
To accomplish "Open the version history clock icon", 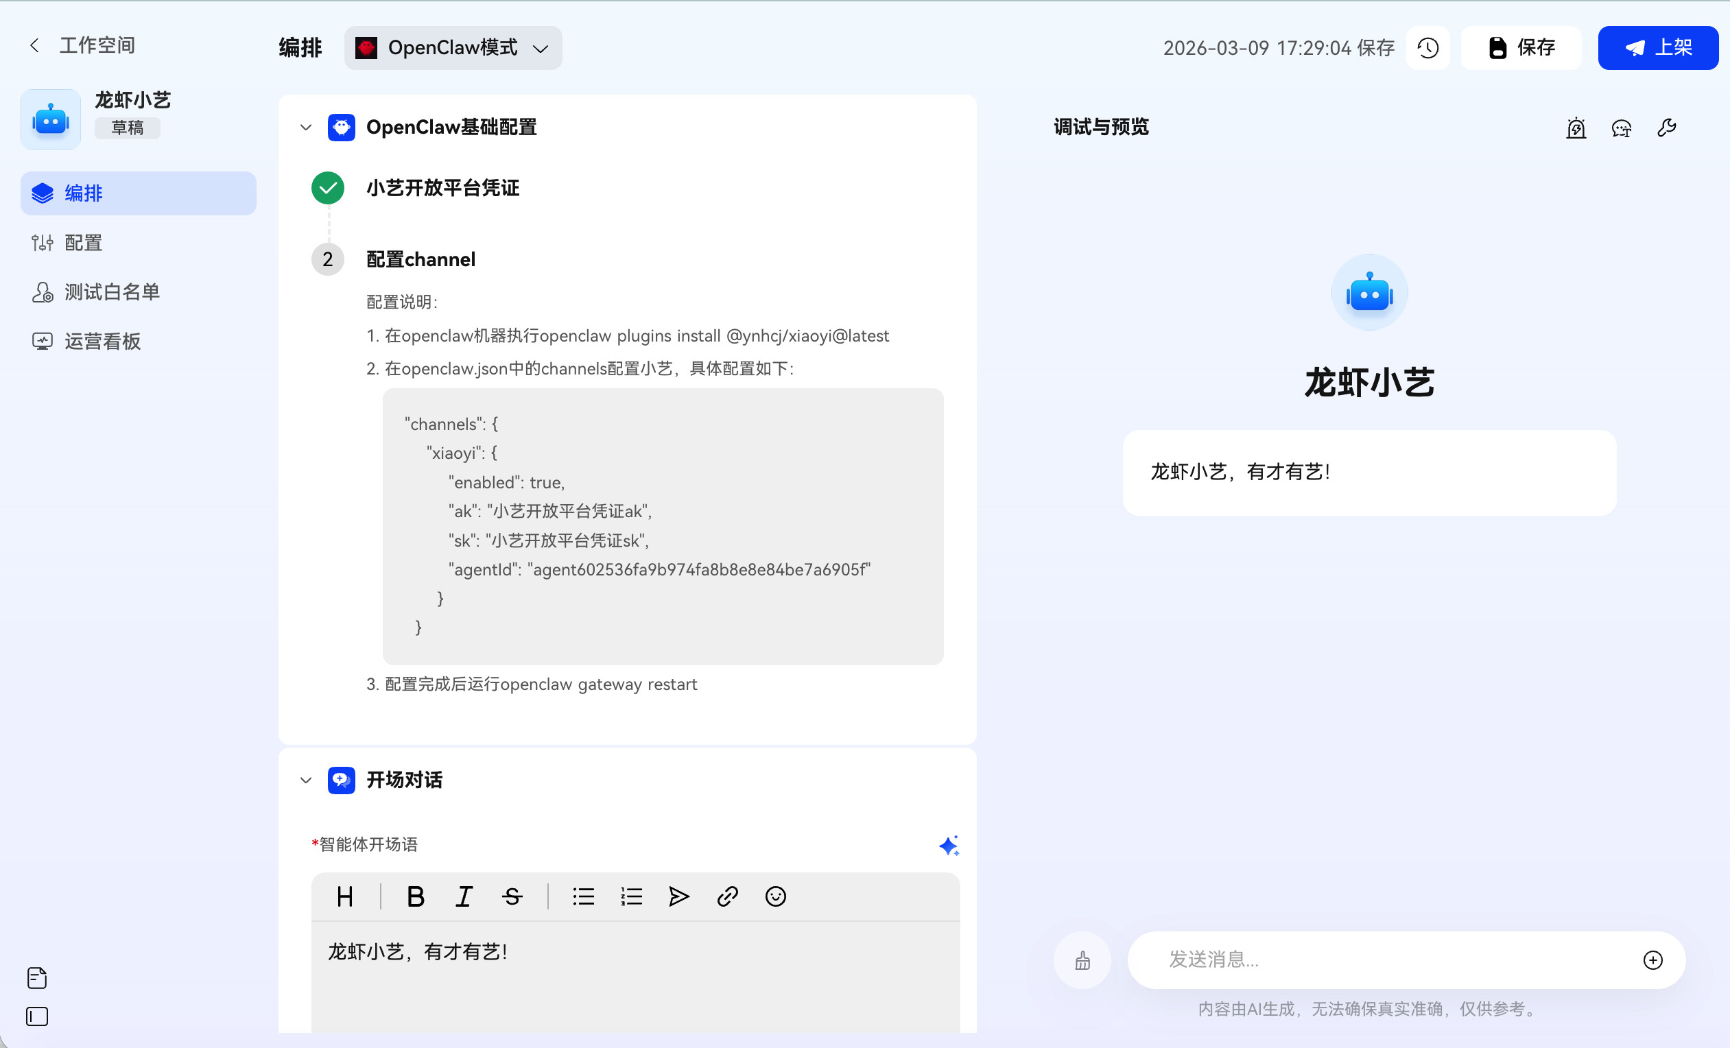I will pyautogui.click(x=1427, y=48).
